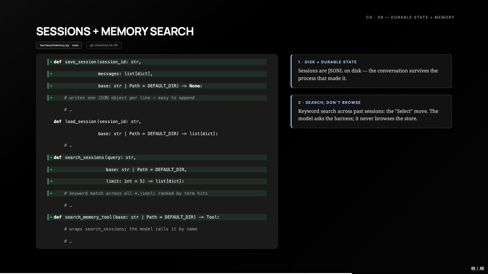Click the plus diff marker beside "def save_session"

pos(51,62)
